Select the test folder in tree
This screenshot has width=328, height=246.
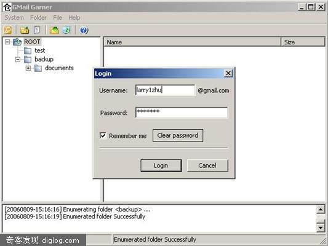point(40,50)
